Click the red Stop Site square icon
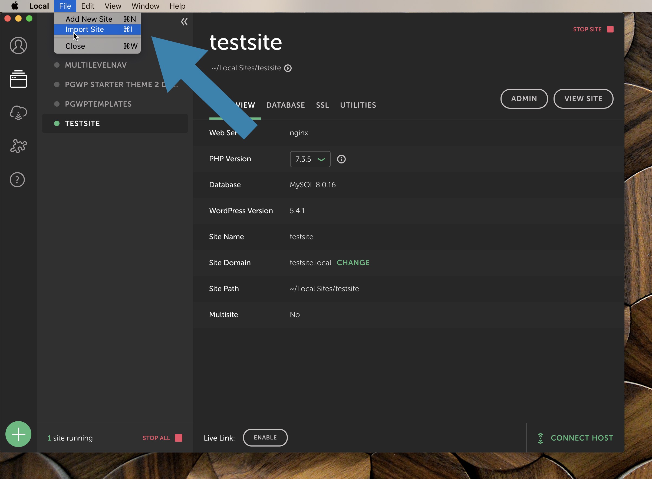Image resolution: width=652 pixels, height=479 pixels. click(x=610, y=29)
